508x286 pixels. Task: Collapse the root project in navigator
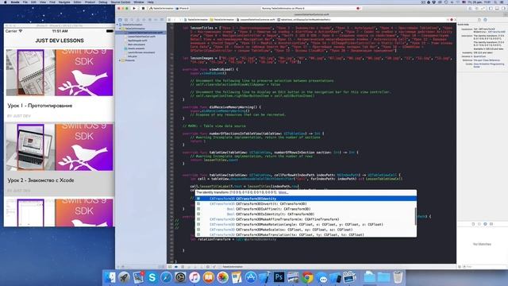(117, 25)
